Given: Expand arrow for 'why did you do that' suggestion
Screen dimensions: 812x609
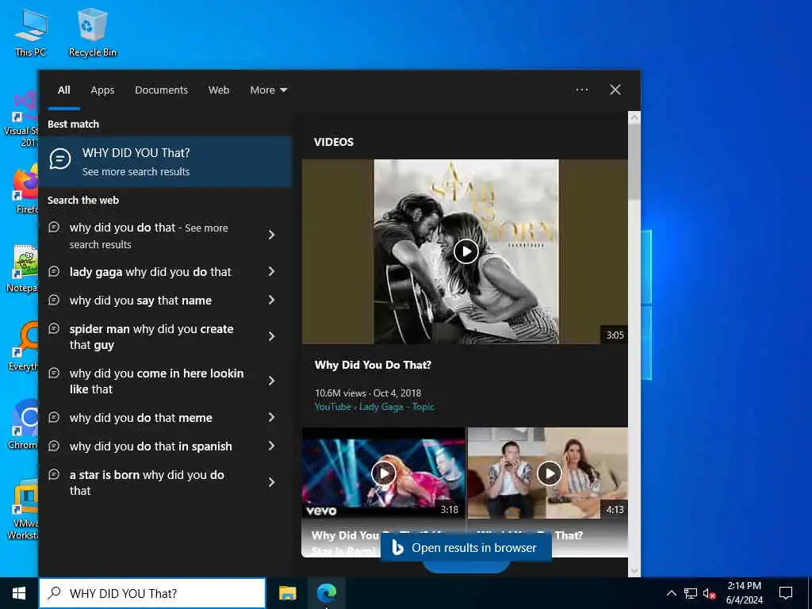Looking at the screenshot, I should point(271,235).
